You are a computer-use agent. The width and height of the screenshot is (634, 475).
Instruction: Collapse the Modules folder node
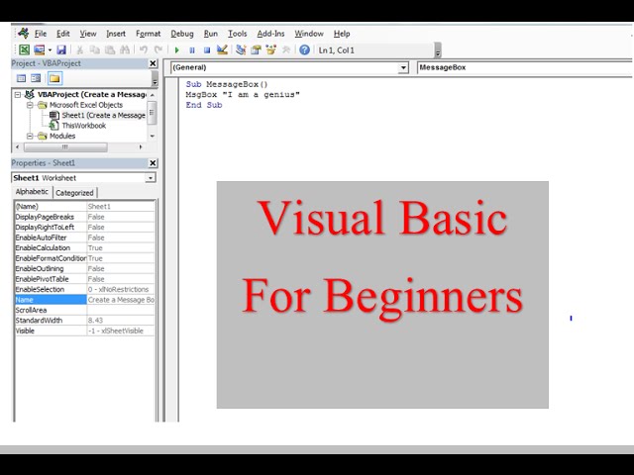pos(30,137)
